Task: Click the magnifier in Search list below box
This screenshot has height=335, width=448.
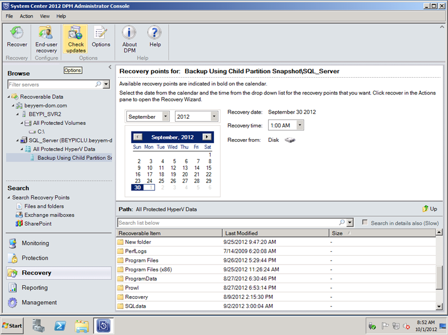Action: pos(342,222)
